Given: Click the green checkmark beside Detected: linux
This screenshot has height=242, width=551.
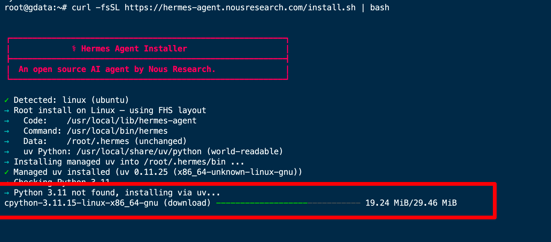Looking at the screenshot, I should click(x=7, y=100).
